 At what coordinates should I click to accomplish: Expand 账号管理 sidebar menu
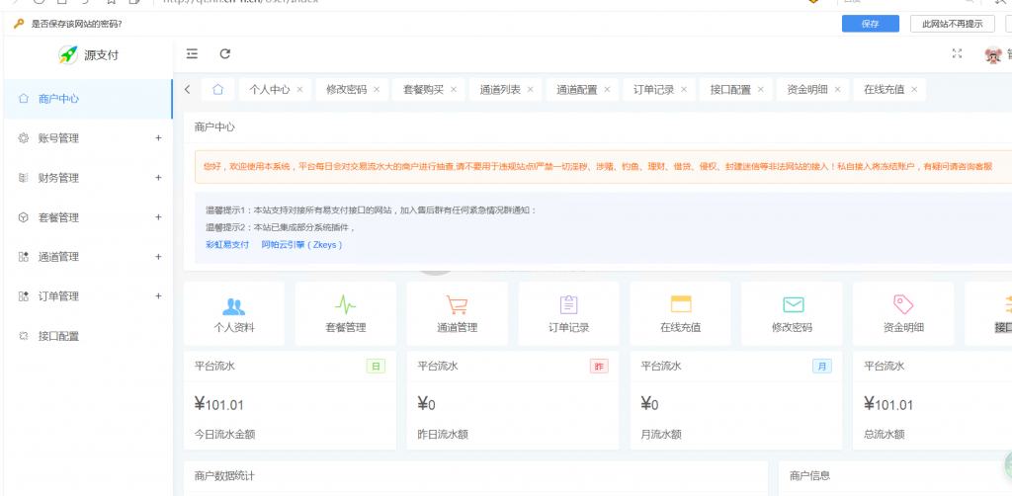coord(87,138)
